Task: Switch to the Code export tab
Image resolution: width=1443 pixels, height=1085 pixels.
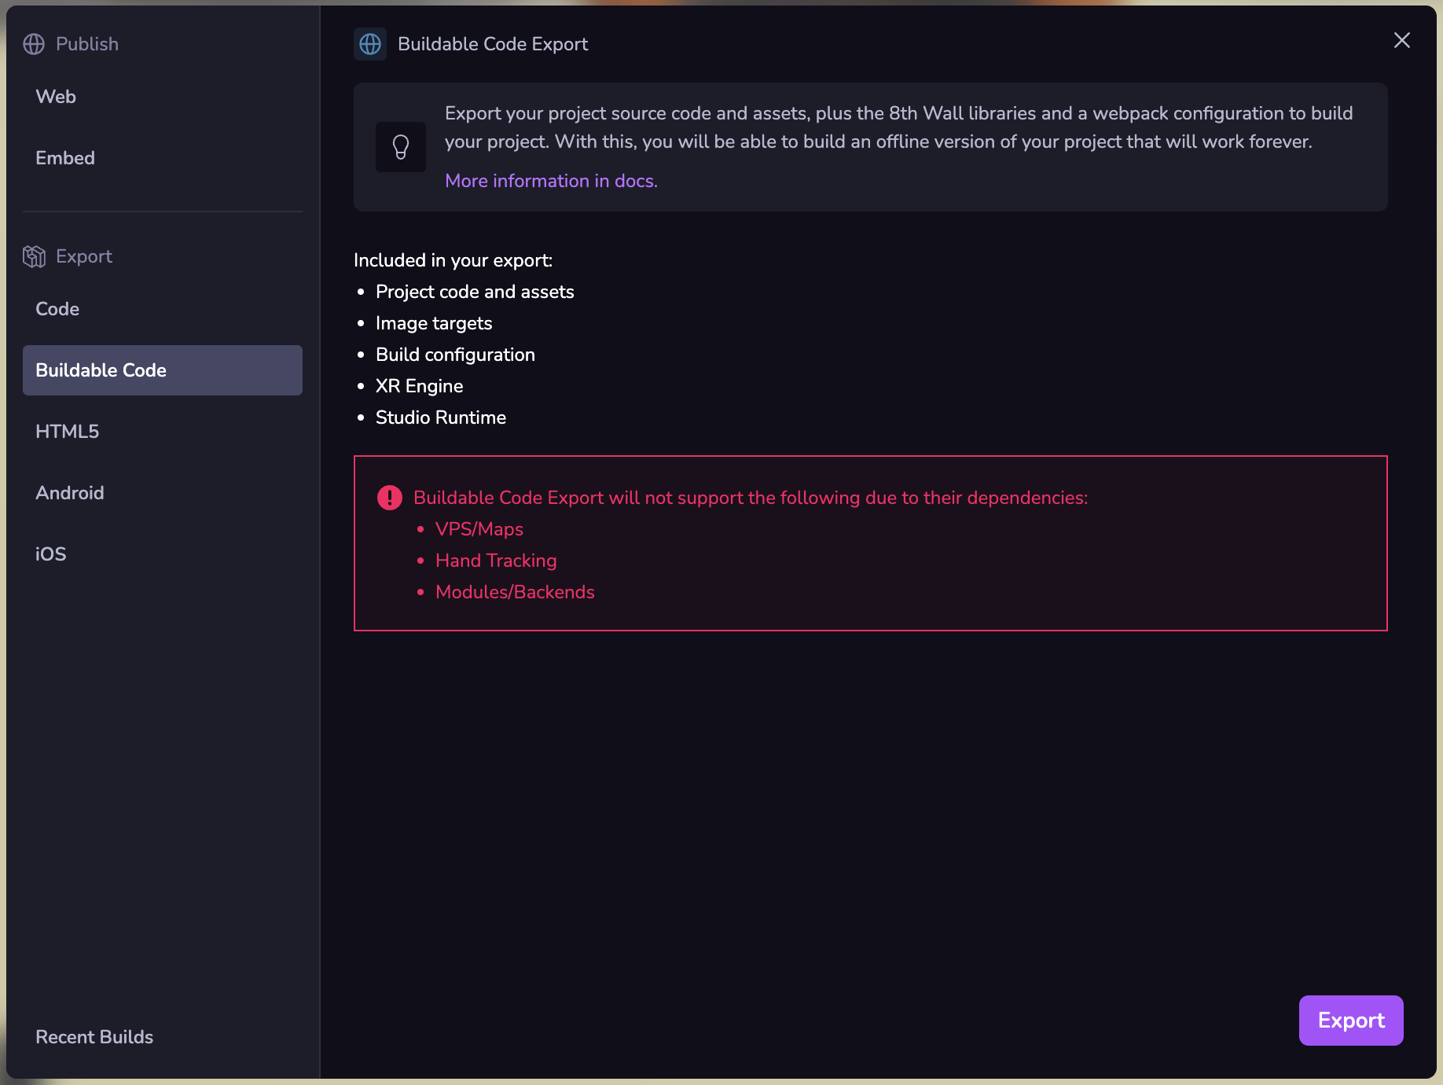Action: 57,309
